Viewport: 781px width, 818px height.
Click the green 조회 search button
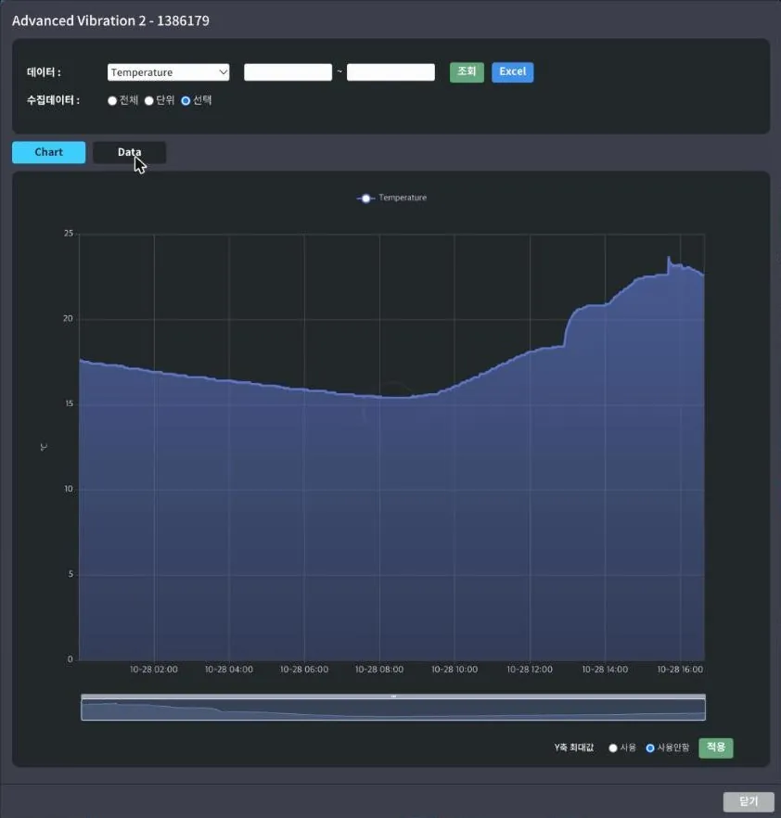pyautogui.click(x=467, y=72)
